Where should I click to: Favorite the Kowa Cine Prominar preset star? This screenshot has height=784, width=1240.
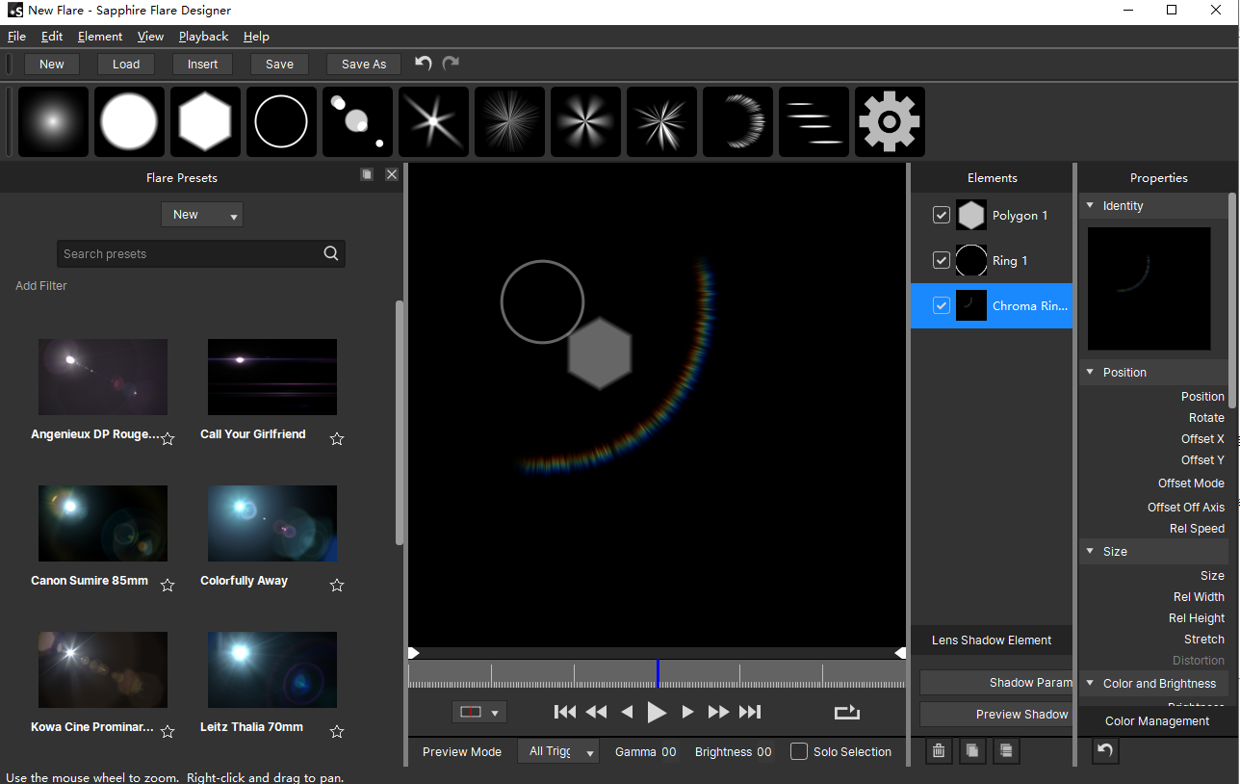[168, 732]
